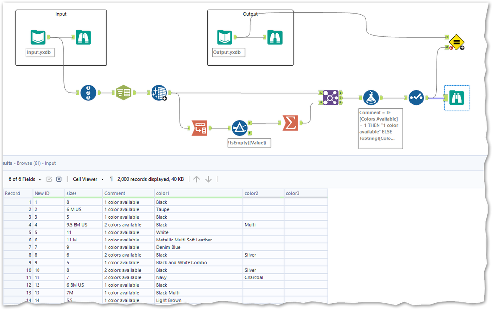The width and height of the screenshot is (493, 310).
Task: Open the Input.yxdb Input Data tool
Action: coord(38,37)
